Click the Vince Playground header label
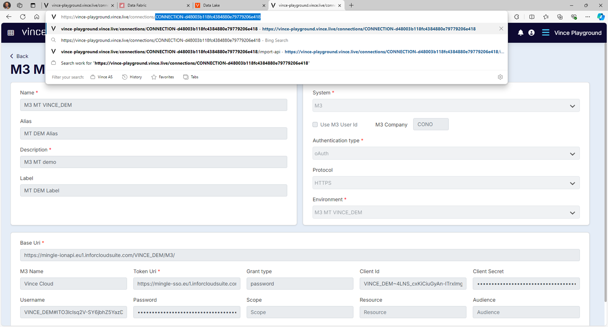The image size is (608, 327). 578,33
